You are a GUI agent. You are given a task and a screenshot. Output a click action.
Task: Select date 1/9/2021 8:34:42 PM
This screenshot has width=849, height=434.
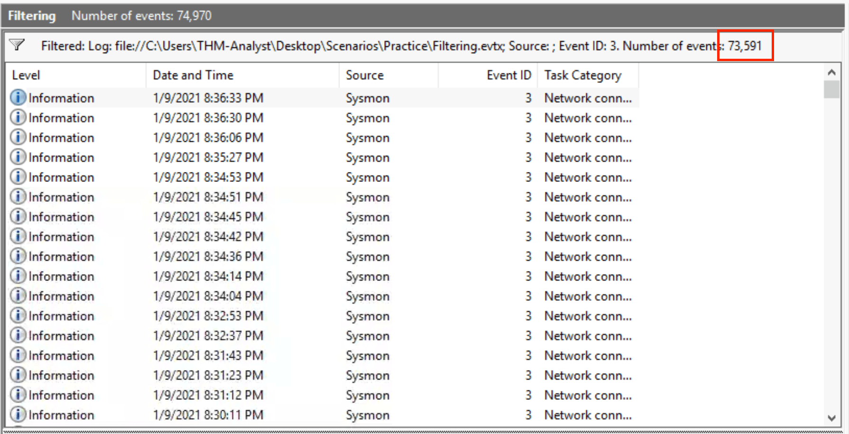click(x=208, y=236)
